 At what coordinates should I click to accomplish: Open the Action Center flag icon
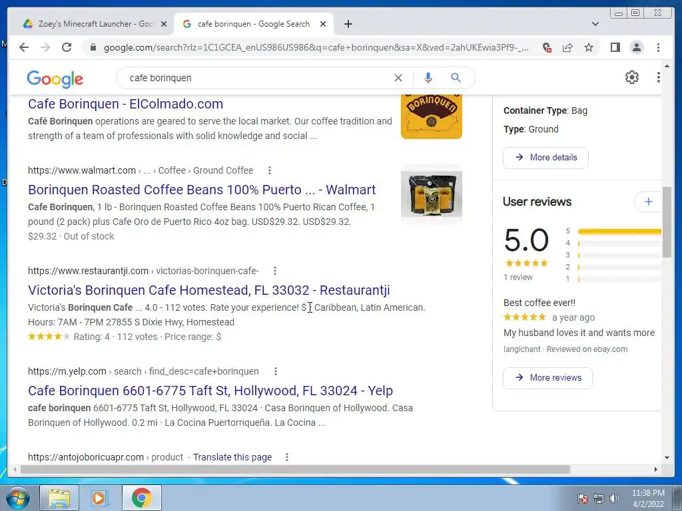582,498
